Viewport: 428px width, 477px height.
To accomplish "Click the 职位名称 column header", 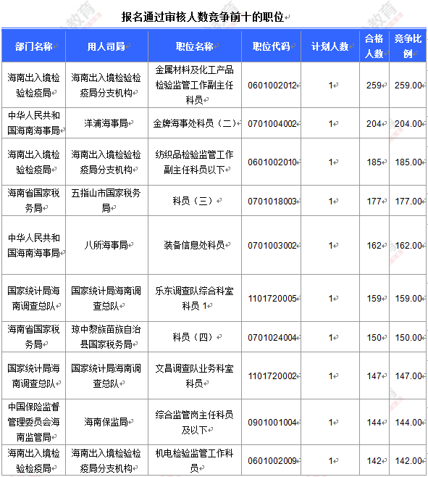I will click(x=195, y=46).
